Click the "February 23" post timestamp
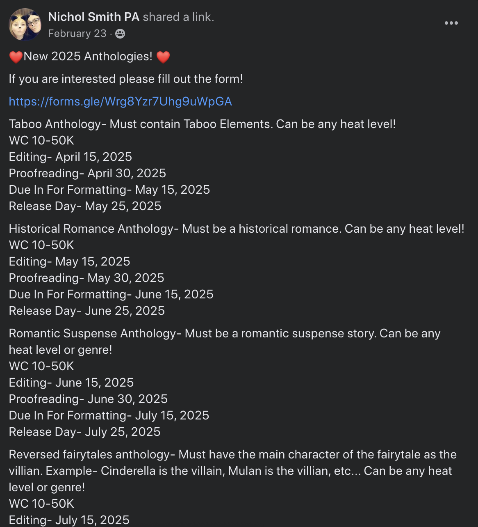Viewport: 478px width, 527px height. tap(77, 34)
